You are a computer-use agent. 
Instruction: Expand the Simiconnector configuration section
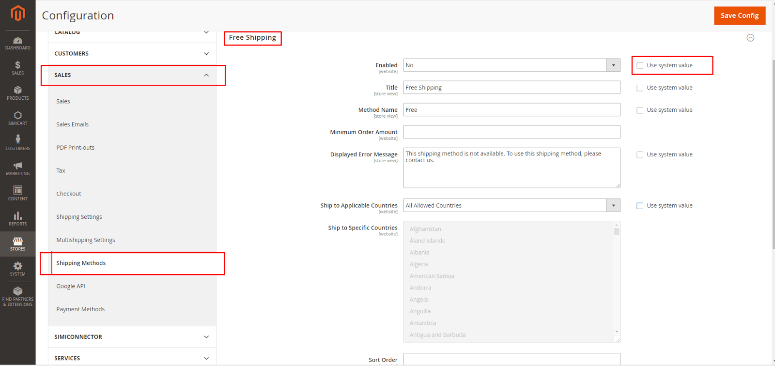[x=132, y=337]
